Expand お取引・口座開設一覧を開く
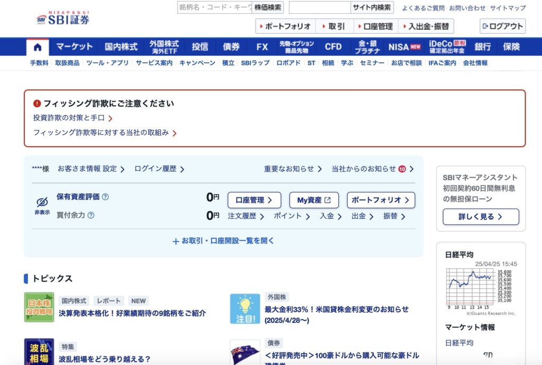The width and height of the screenshot is (542, 365). [223, 241]
